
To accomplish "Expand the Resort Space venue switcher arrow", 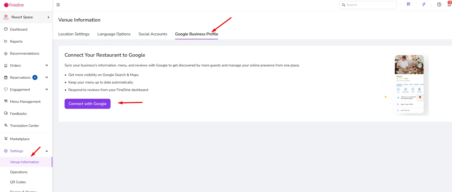I will pyautogui.click(x=48, y=17).
